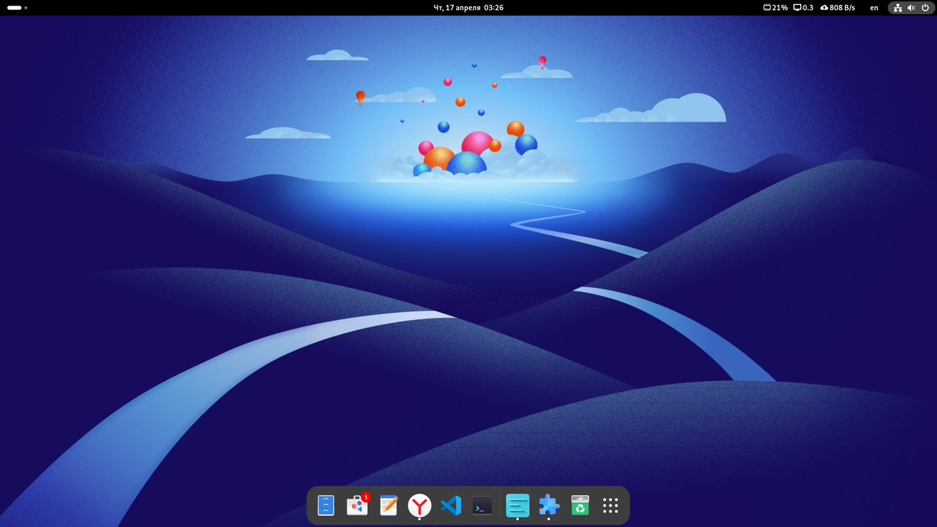Viewport: 937px width, 527px height.
Task: Open the terminal emulator
Action: 482,505
